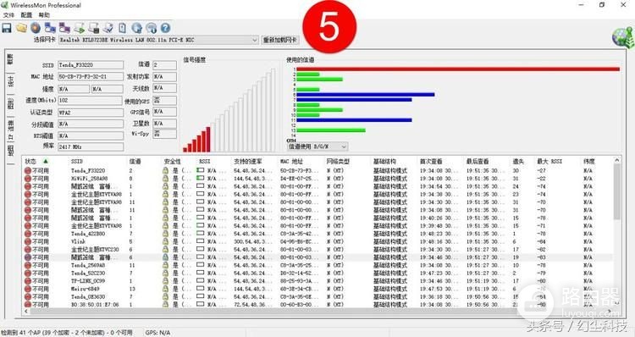
Task: Click the globe with info badge icon
Action: (151, 28)
